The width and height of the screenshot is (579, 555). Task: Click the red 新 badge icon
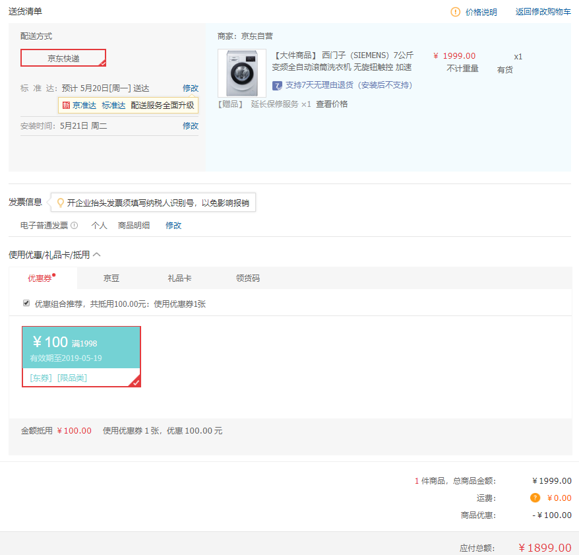pyautogui.click(x=66, y=106)
